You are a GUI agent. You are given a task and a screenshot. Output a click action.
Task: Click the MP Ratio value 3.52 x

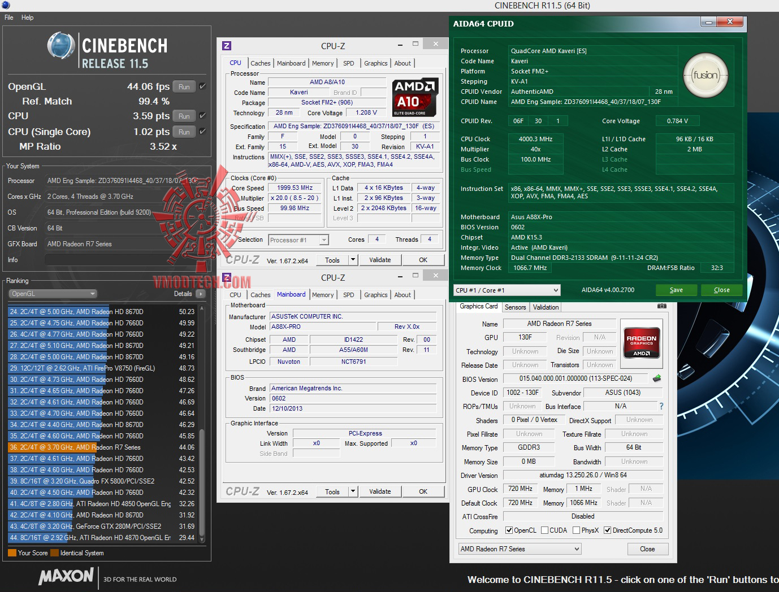click(x=163, y=146)
